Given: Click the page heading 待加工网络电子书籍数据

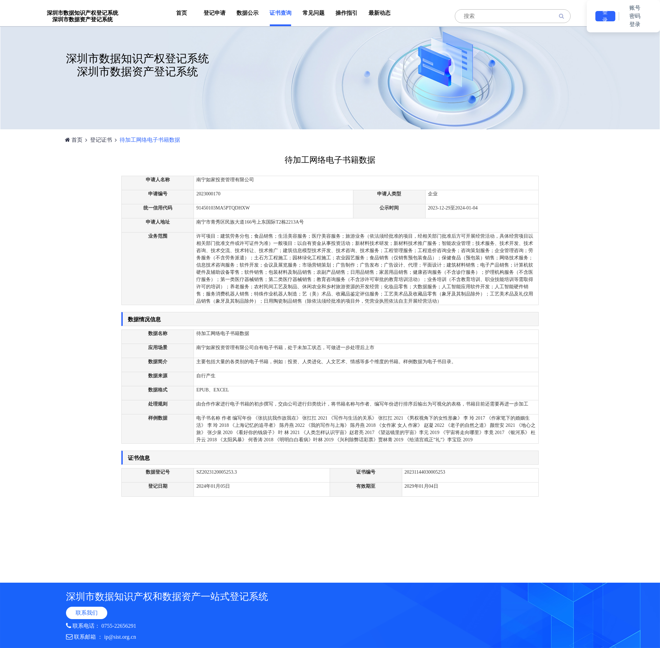Looking at the screenshot, I should click(330, 160).
